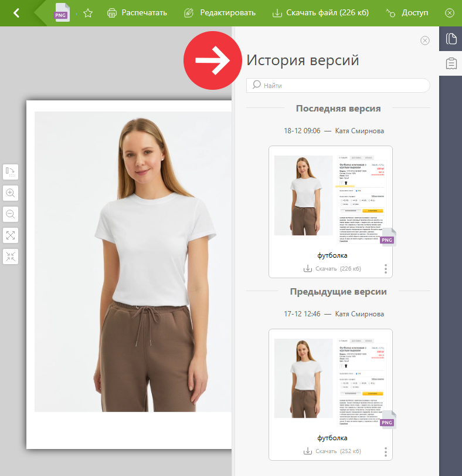
Task: Mark file as favorite with star icon
Action: tap(88, 13)
